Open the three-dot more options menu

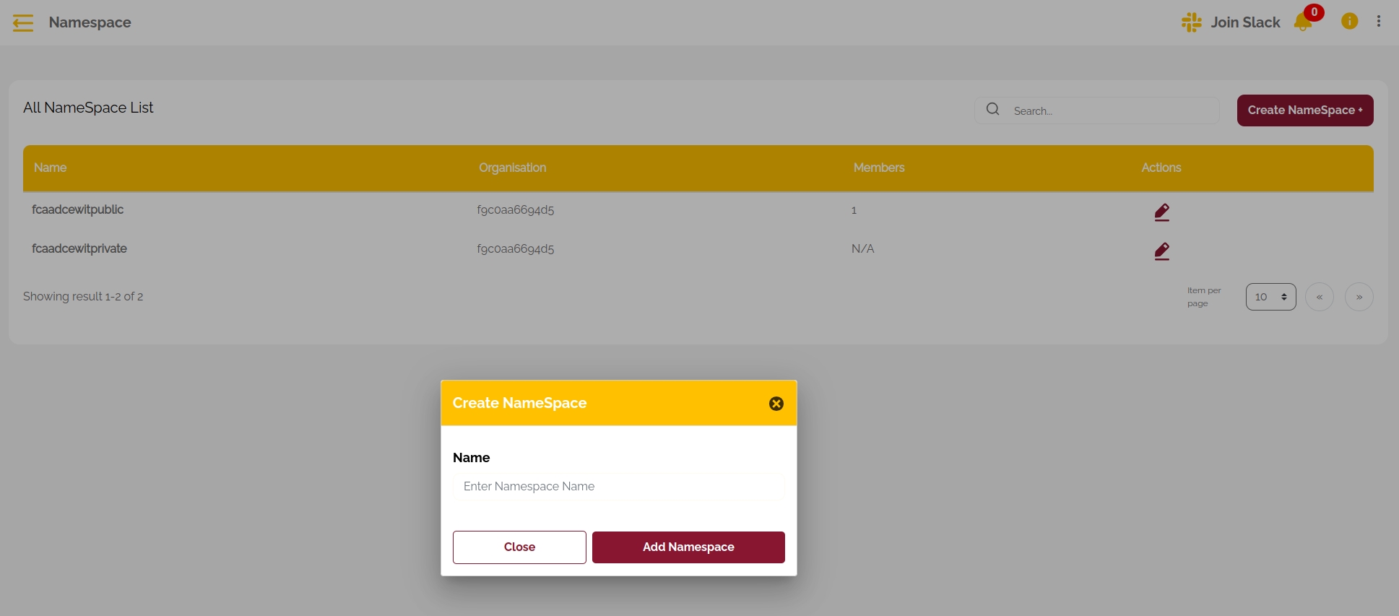[x=1379, y=22]
